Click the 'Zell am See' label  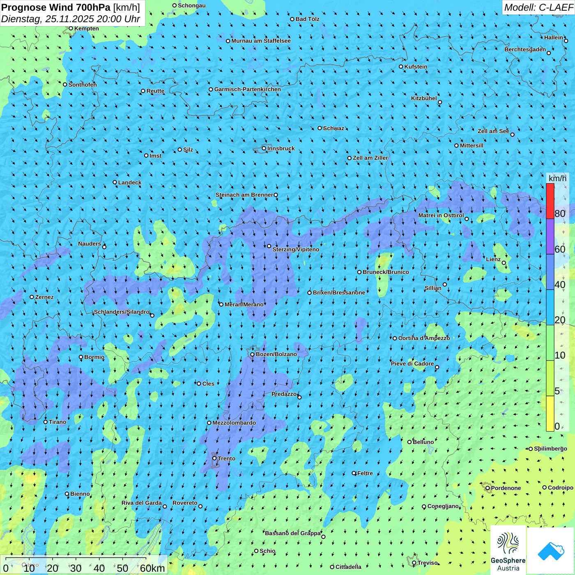coord(493,131)
